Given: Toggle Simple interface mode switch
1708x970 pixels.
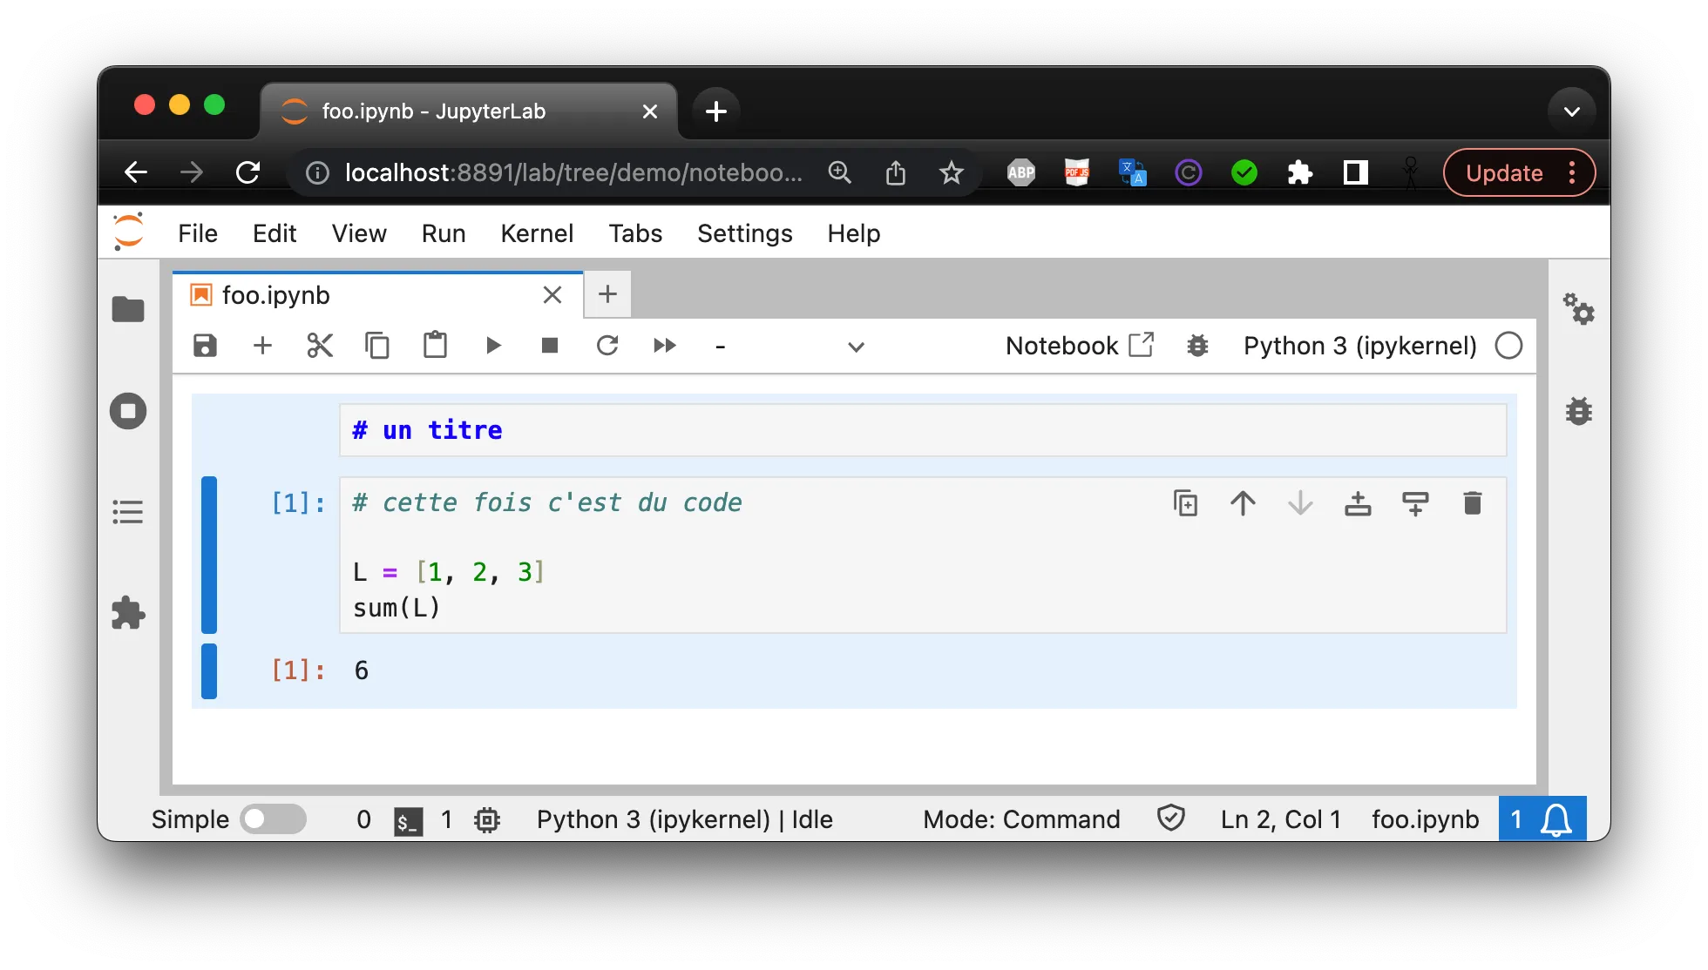Looking at the screenshot, I should tap(273, 819).
